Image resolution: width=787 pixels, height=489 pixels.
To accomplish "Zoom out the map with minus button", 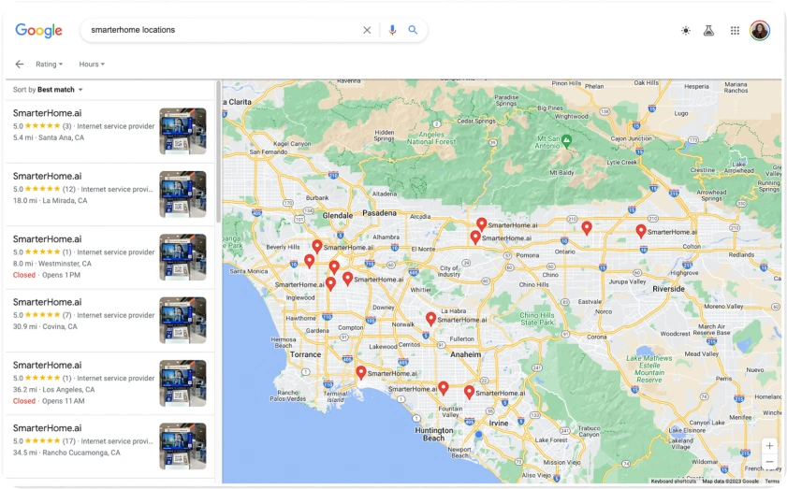I will 769,462.
